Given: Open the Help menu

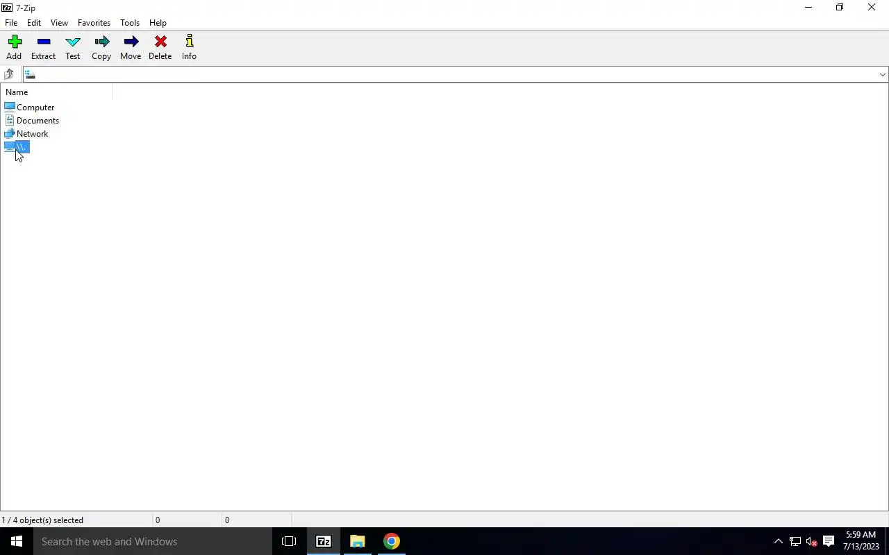Looking at the screenshot, I should click(158, 23).
